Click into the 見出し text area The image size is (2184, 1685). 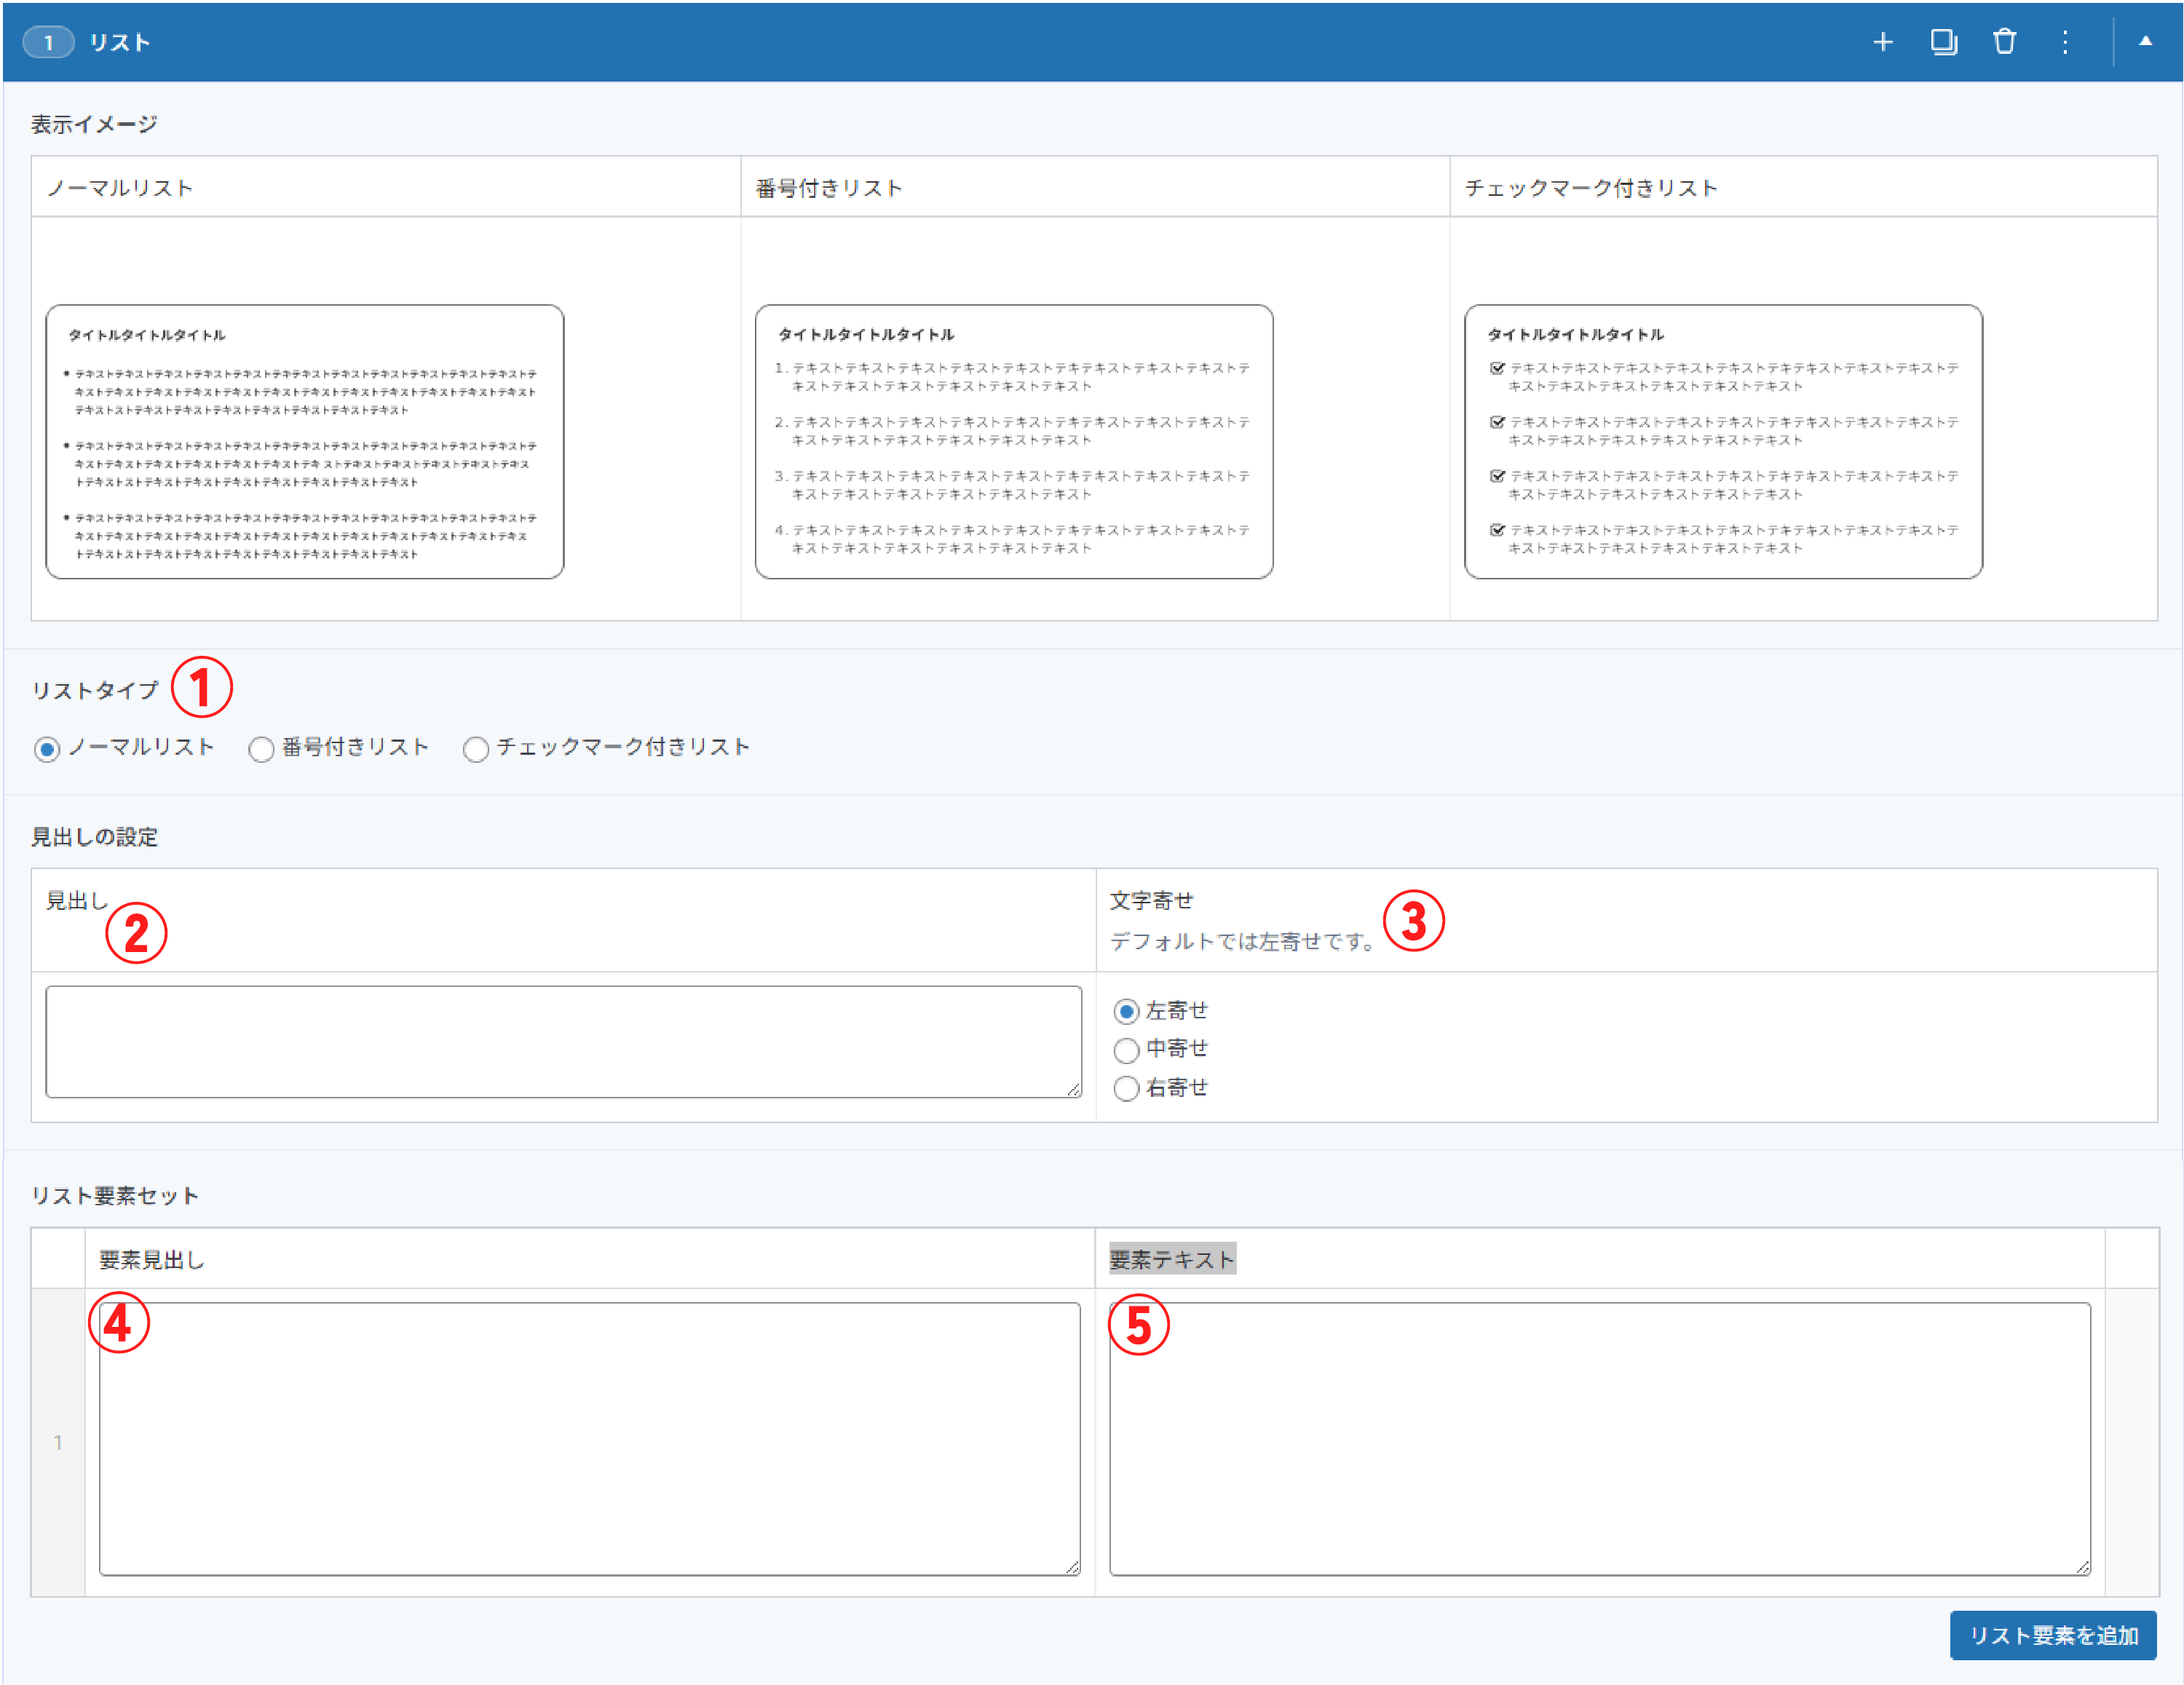pyautogui.click(x=563, y=1041)
